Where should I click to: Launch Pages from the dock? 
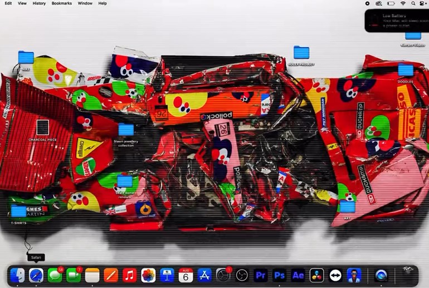pyautogui.click(x=111, y=275)
